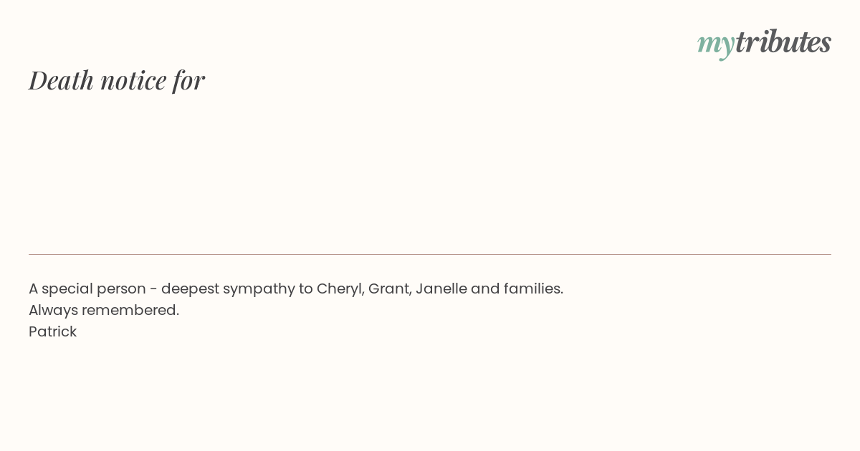Click the name "Cheryl" in message
The width and height of the screenshot is (860, 451).
point(340,289)
